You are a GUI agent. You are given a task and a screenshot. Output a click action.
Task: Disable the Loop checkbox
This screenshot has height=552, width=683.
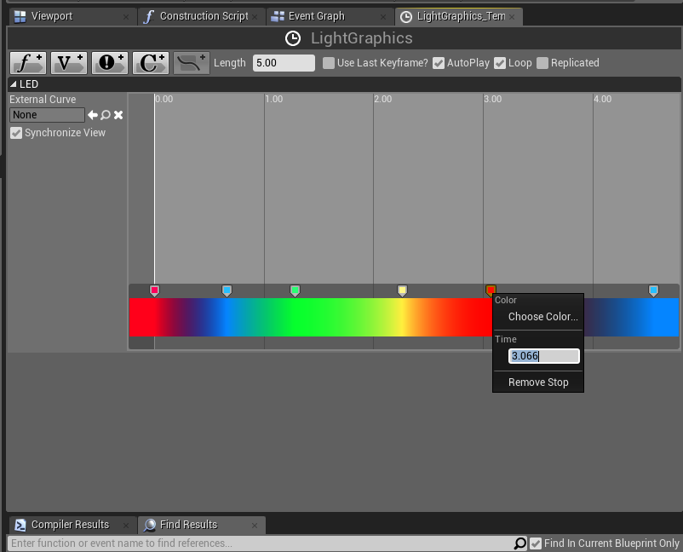click(500, 63)
